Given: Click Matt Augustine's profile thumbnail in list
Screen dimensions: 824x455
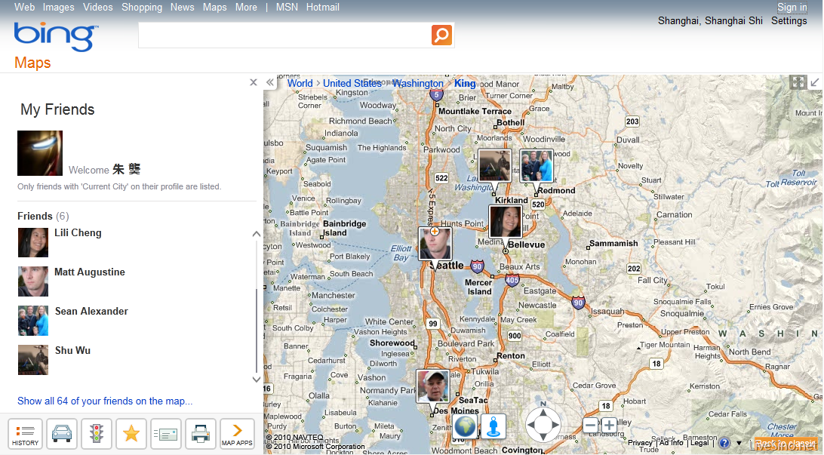Looking at the screenshot, I should [33, 281].
